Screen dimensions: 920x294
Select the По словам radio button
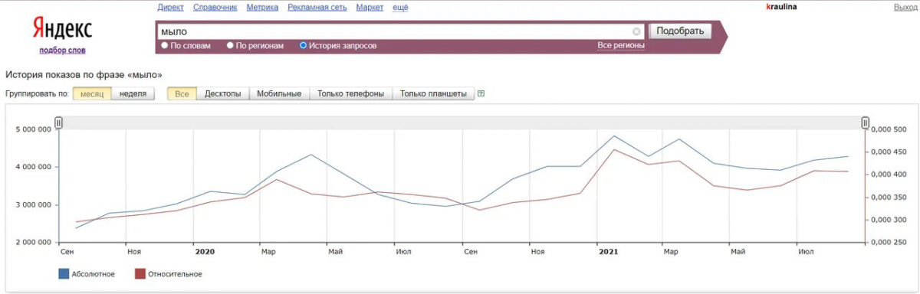pos(165,46)
